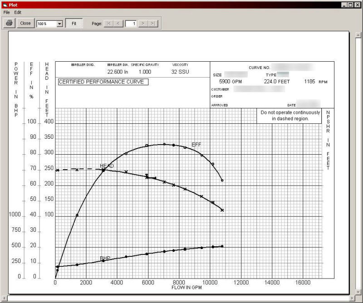Click the 1185 RPM speed value

tap(315, 82)
